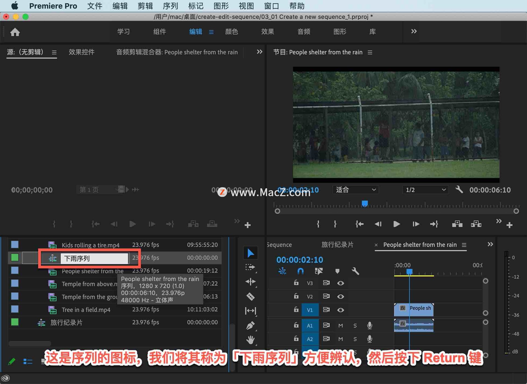This screenshot has height=384, width=527.
Task: Select the Track Select Forward tool
Action: pos(250,267)
